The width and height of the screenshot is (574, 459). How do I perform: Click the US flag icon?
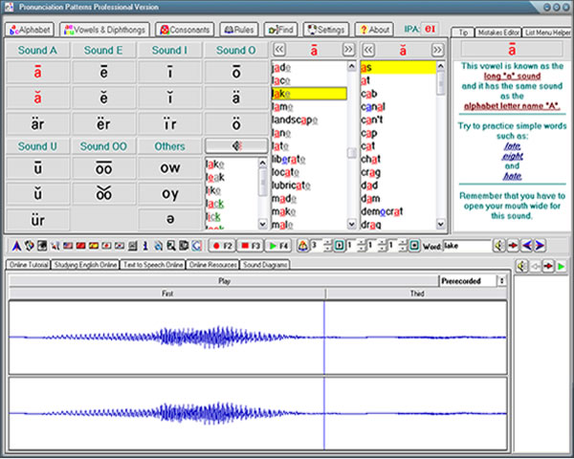point(68,246)
